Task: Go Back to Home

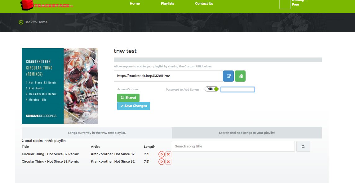Action: 33,22
